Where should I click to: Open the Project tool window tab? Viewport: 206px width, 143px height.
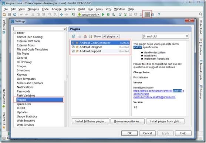pyautogui.click(x=4, y=26)
